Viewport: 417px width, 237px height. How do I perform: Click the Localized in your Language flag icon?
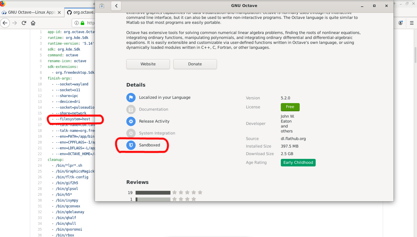point(131,97)
